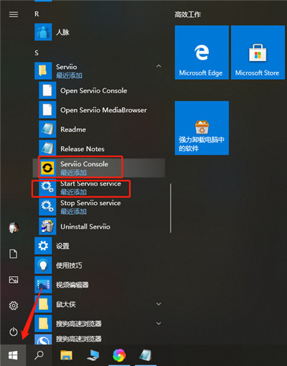Open 人脉 (People) app
The height and width of the screenshot is (366, 287).
(x=98, y=32)
